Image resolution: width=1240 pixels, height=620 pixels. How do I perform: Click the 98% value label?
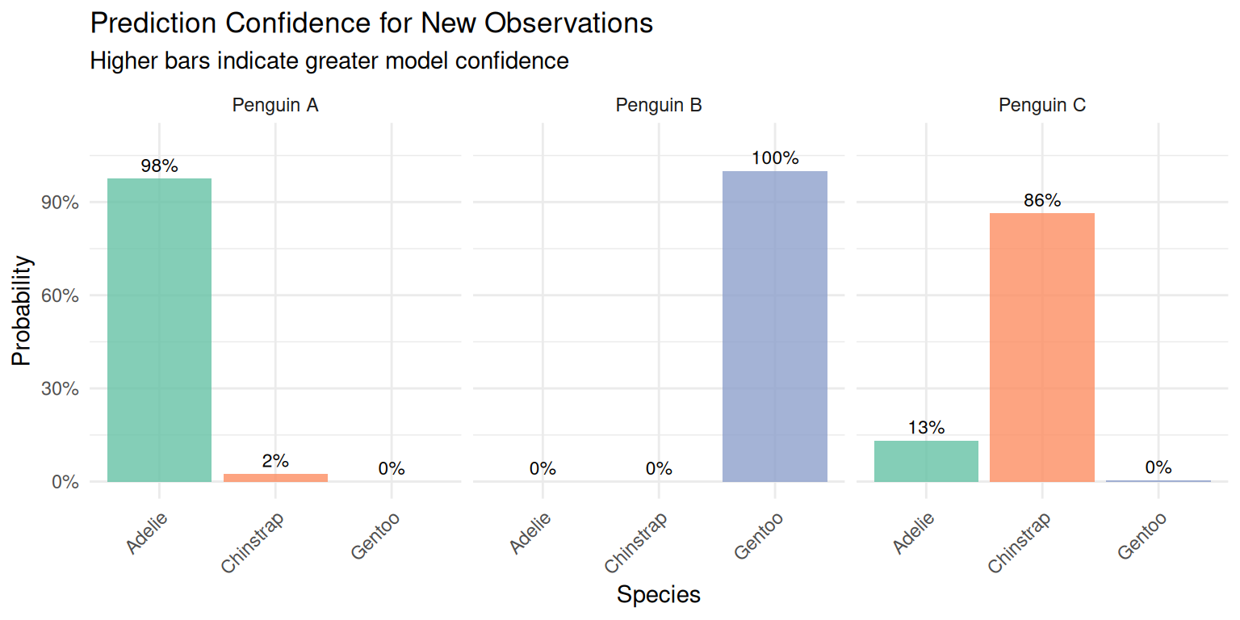(159, 166)
